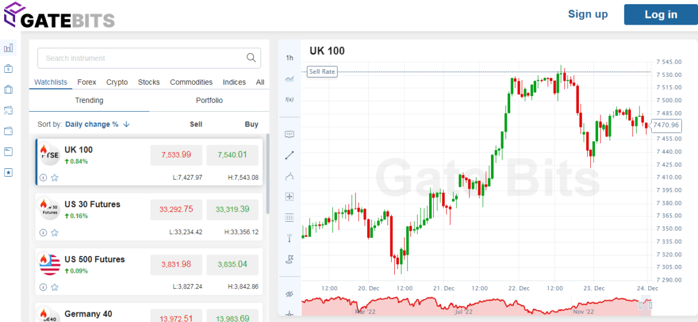Image resolution: width=698 pixels, height=322 pixels.
Task: Select the text annotation chart tool
Action: click(x=289, y=134)
